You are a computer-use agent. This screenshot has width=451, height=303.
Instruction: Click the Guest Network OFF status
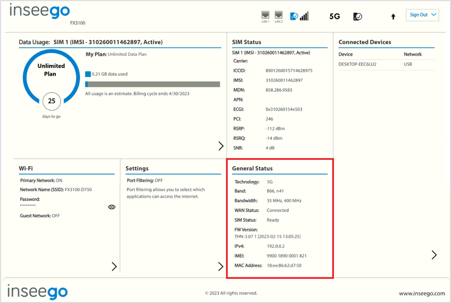point(40,216)
